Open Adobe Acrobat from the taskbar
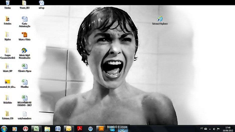 (80, 129)
